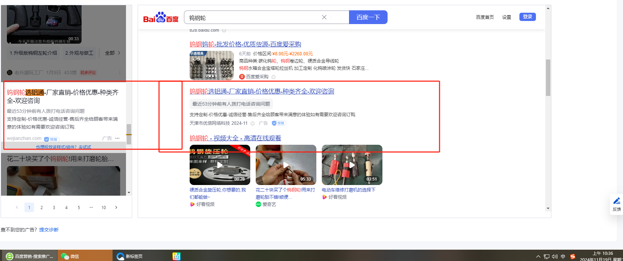
Task: Open the 新标签页 browser taskbar item
Action: coord(140,256)
